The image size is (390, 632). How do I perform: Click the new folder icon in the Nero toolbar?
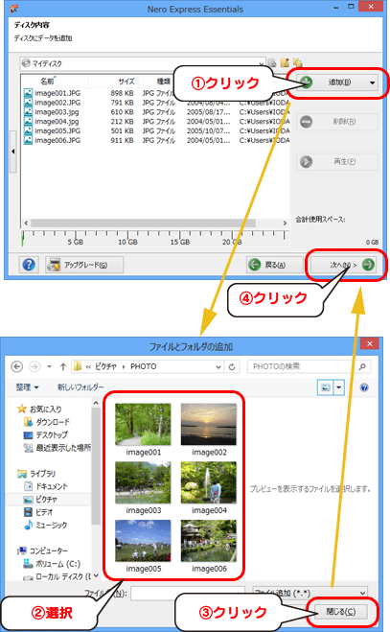coord(285,62)
